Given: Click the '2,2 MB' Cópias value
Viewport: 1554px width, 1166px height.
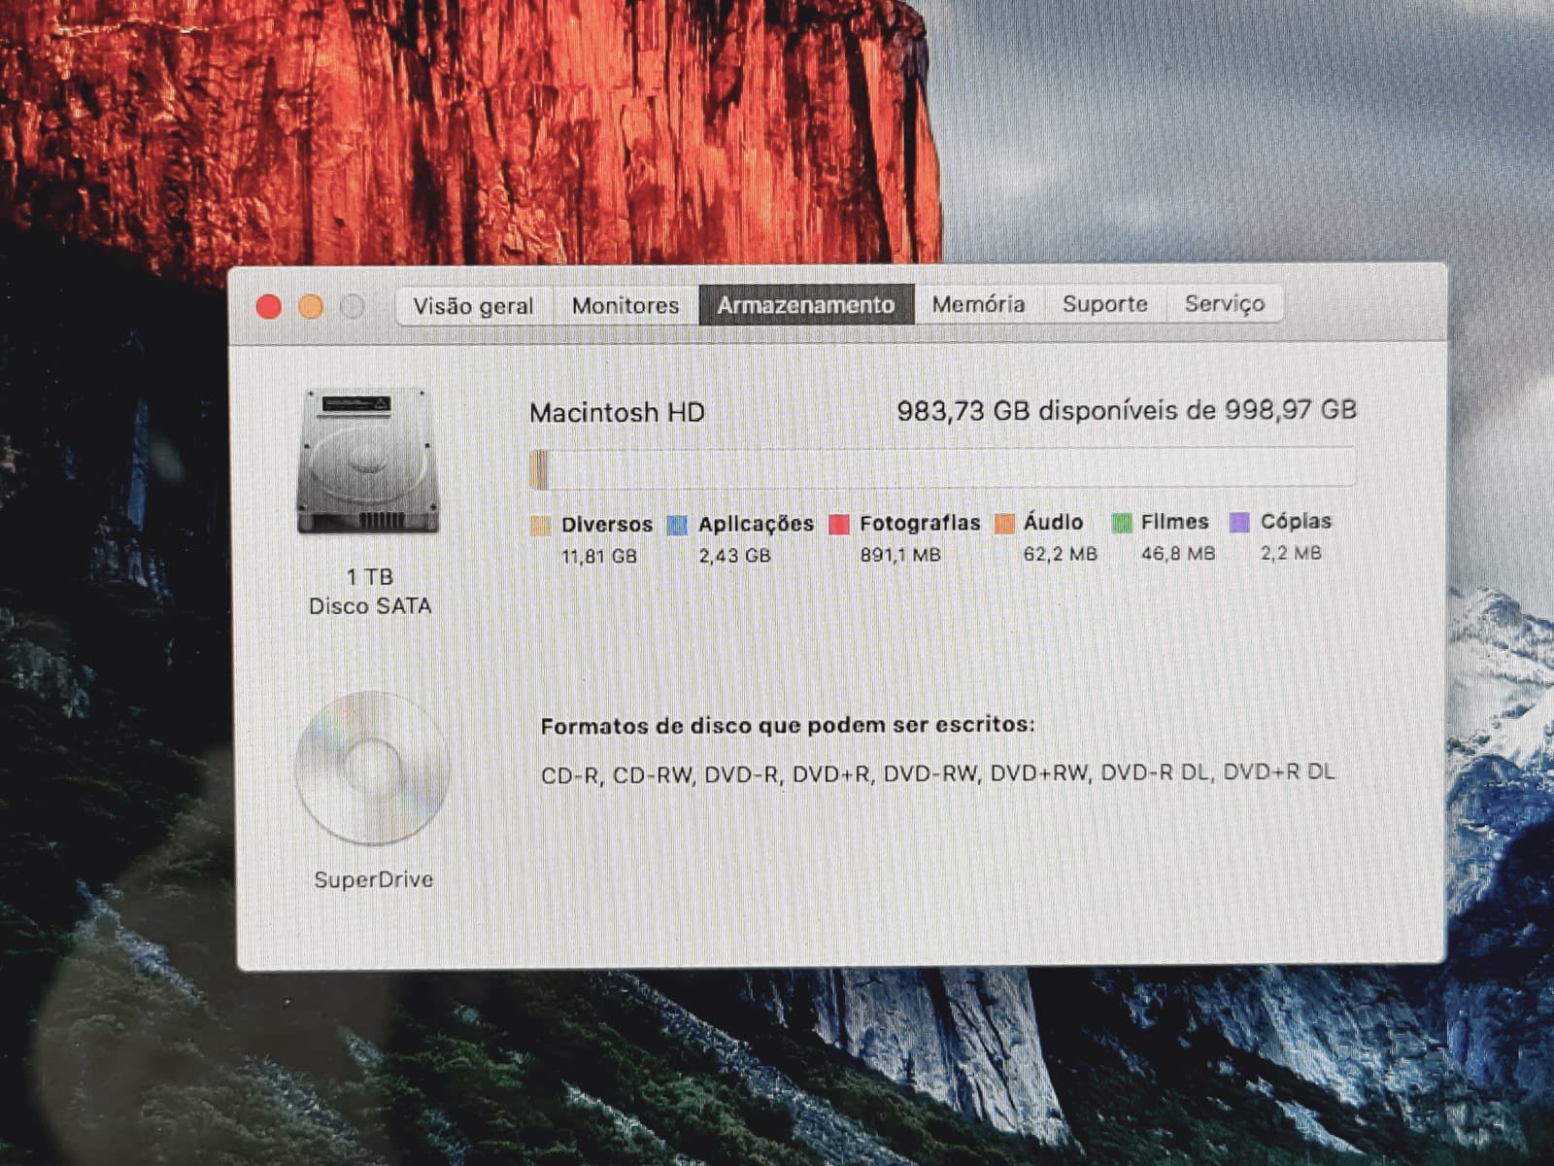Looking at the screenshot, I should (1291, 553).
